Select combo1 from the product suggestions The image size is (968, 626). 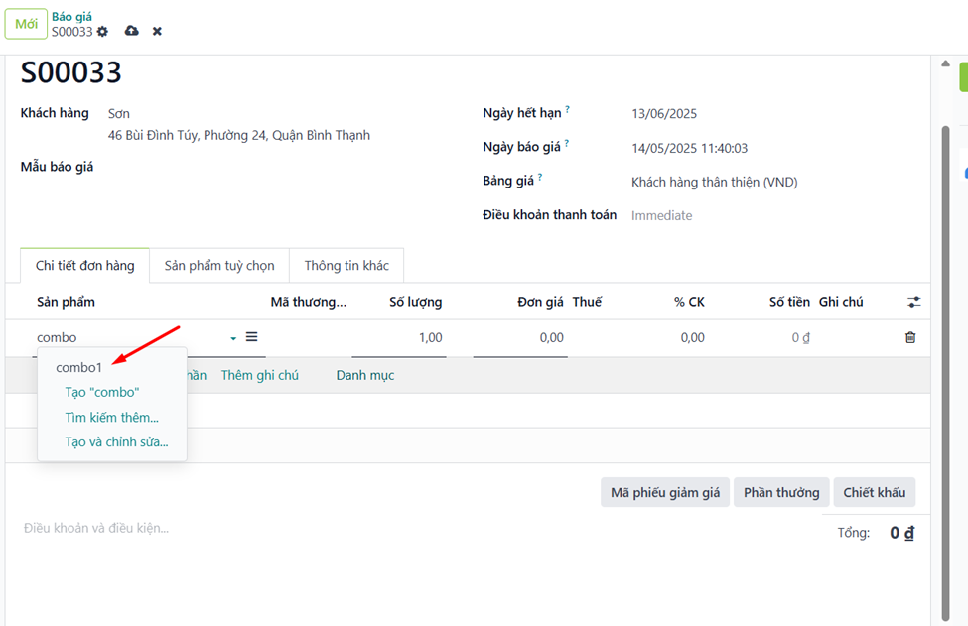(79, 368)
